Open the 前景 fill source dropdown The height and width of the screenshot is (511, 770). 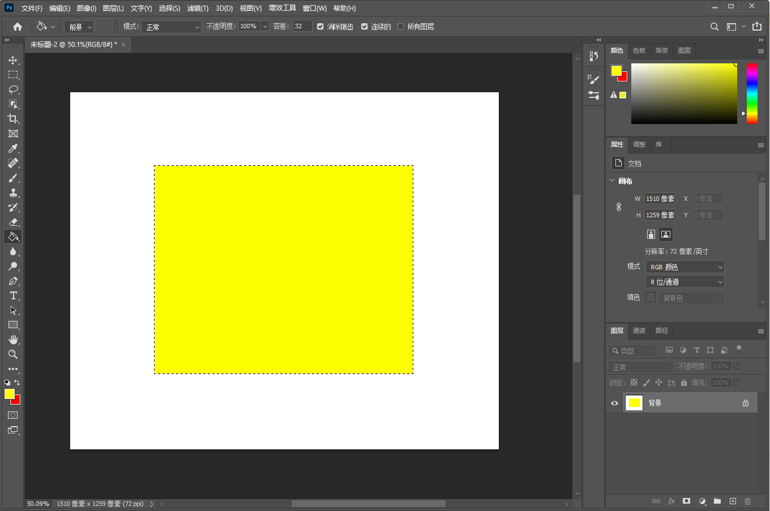click(79, 27)
